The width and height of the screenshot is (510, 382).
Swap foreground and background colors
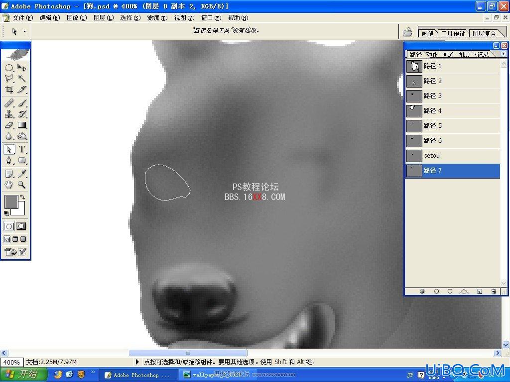point(22,197)
